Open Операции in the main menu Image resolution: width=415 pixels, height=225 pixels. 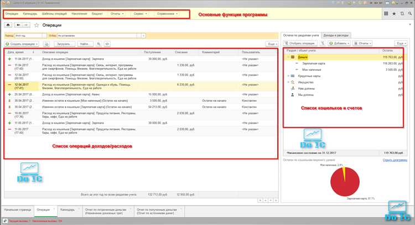(x=12, y=13)
